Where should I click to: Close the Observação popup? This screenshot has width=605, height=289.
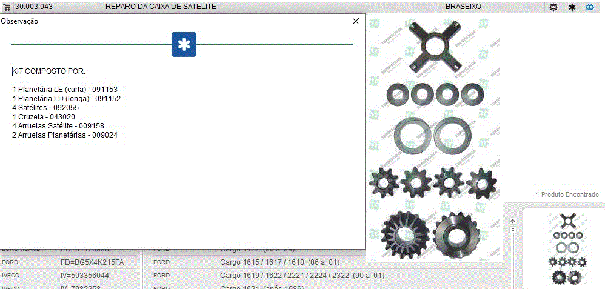tap(356, 21)
